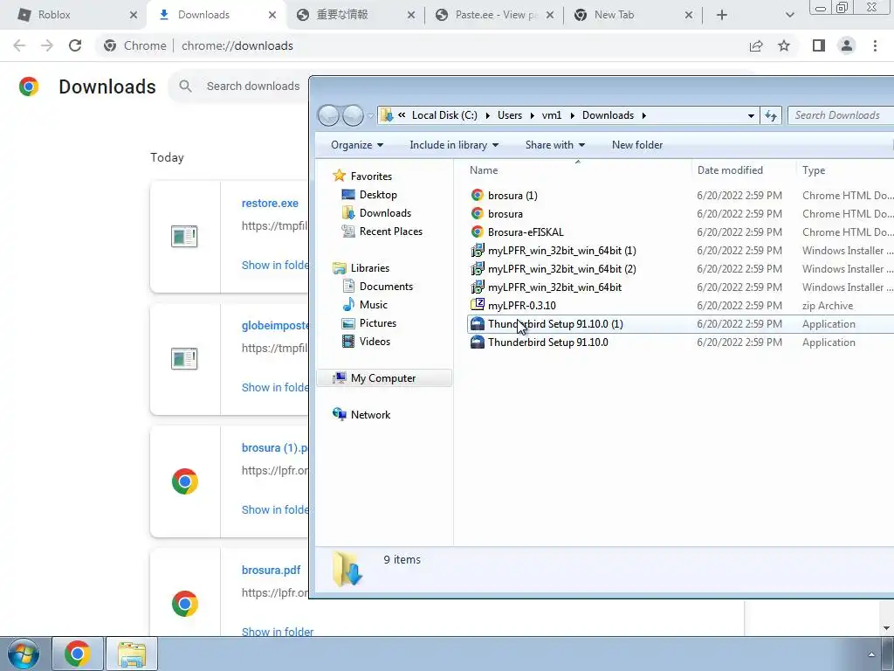Image resolution: width=894 pixels, height=671 pixels.
Task: Show hidden system tray icons
Action: pos(871,654)
